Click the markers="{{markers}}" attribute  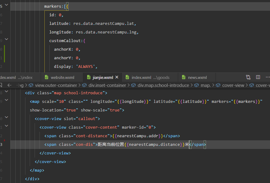pyautogui.click(x=237, y=102)
